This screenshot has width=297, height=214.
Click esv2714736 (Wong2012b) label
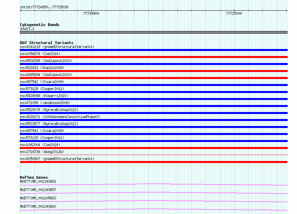tap(42, 152)
